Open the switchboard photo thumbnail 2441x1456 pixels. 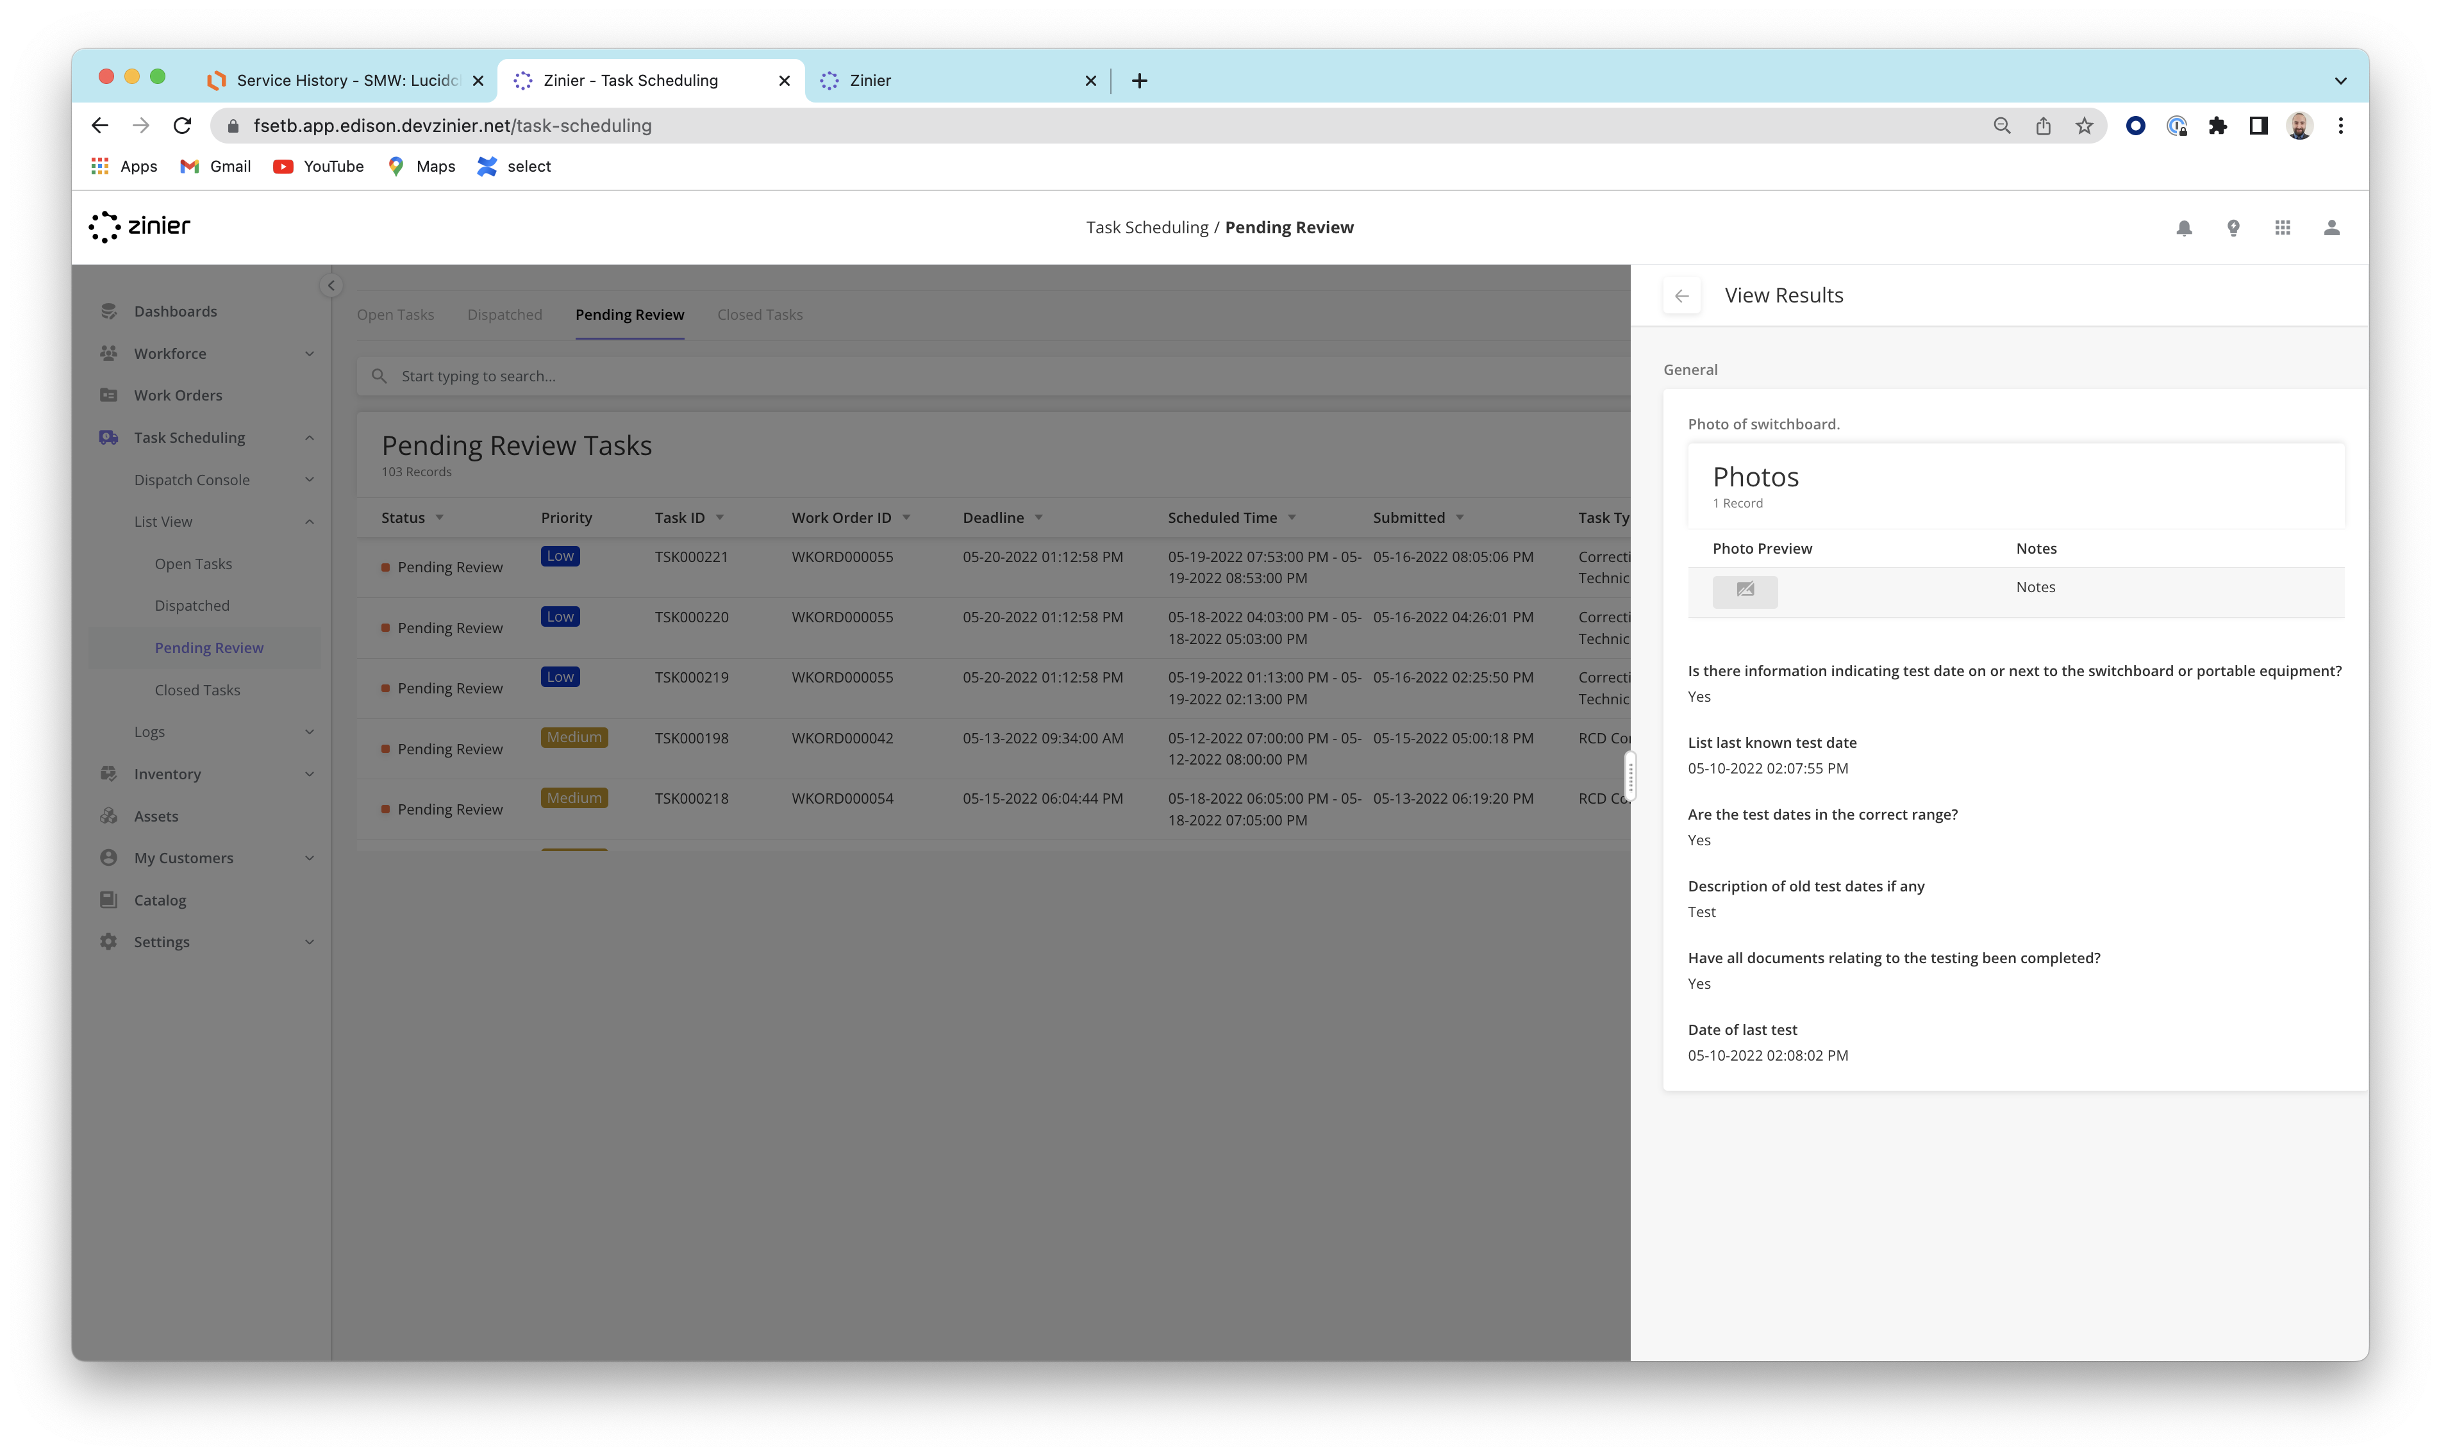(1745, 591)
